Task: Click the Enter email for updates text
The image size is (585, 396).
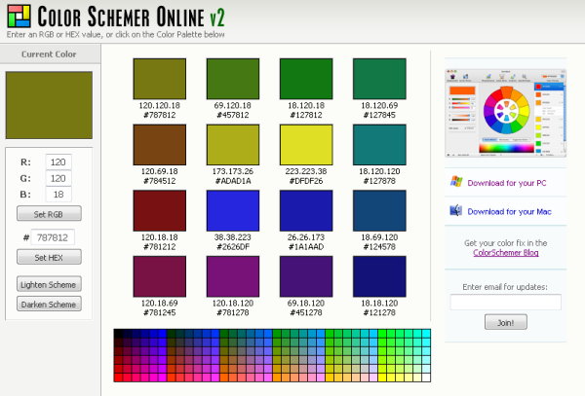Action: click(505, 287)
